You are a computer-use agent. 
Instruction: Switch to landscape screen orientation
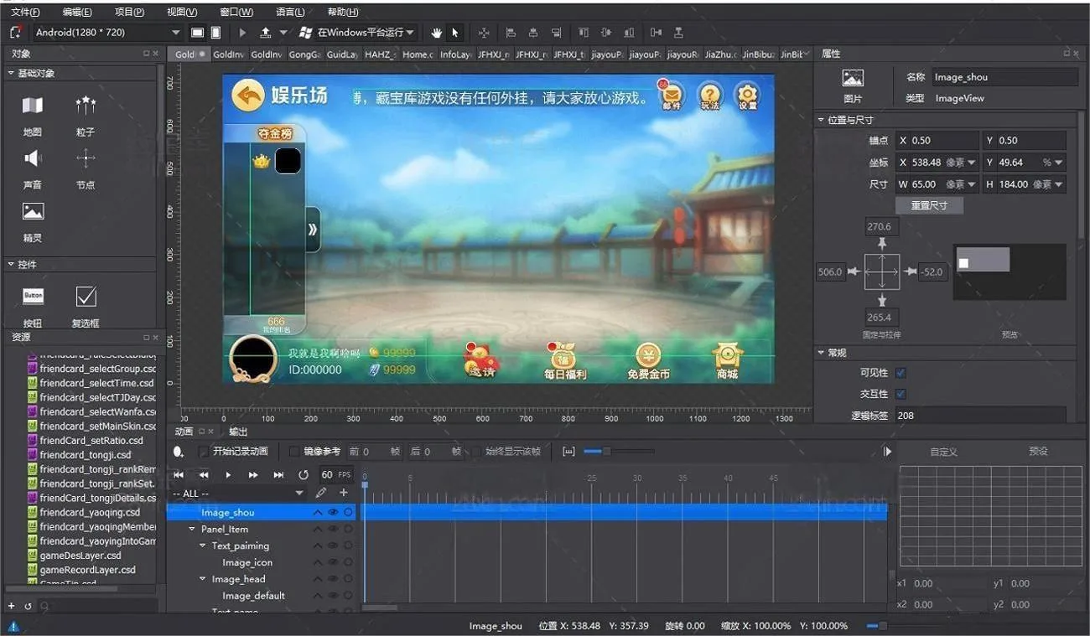pos(197,33)
